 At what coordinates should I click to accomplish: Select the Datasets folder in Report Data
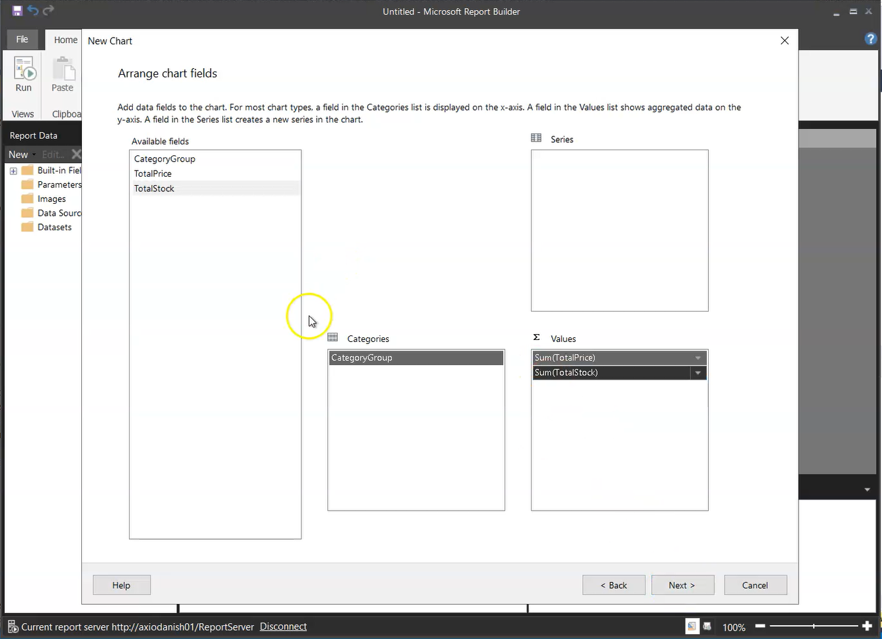(x=54, y=228)
